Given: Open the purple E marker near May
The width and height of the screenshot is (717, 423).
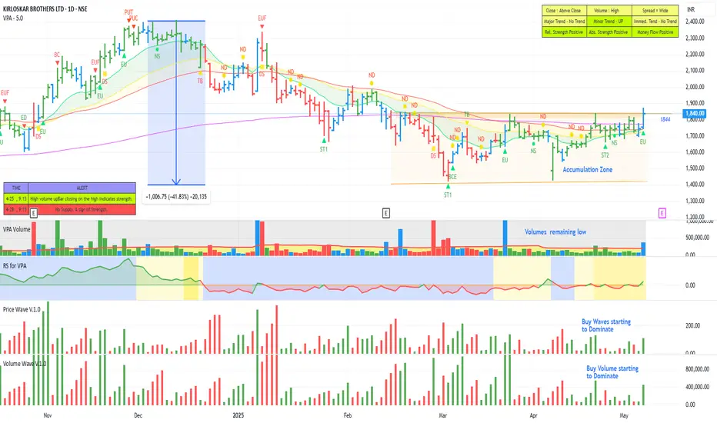Looking at the screenshot, I should tap(662, 213).
